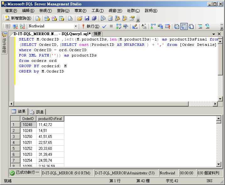Open the 說明(H) Help menu
The height and width of the screenshot is (185, 225).
pyautogui.click(x=151, y=11)
